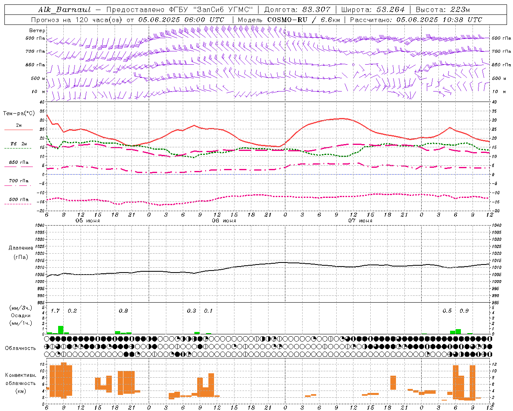Screen dimensions: 513x411
Task: Click the 'Осадки' precipitation label
Action: tap(20, 315)
